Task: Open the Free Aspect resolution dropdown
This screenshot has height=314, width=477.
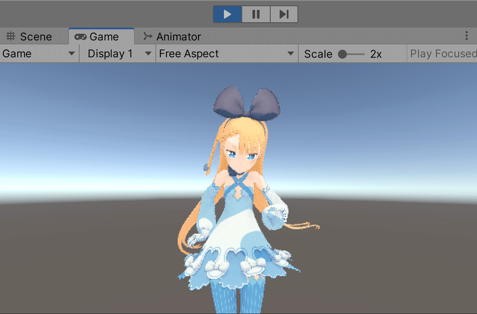Action: (x=227, y=54)
